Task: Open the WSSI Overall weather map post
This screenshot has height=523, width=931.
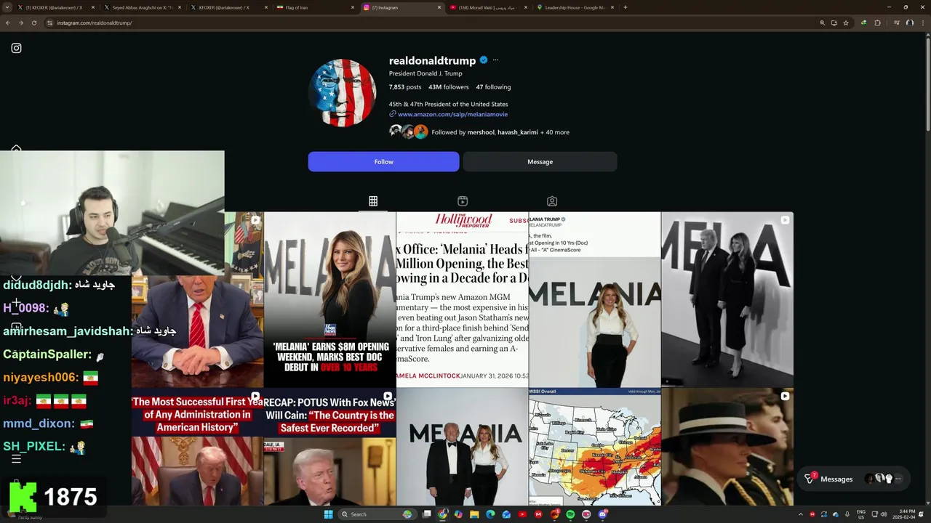Action: pyautogui.click(x=595, y=447)
